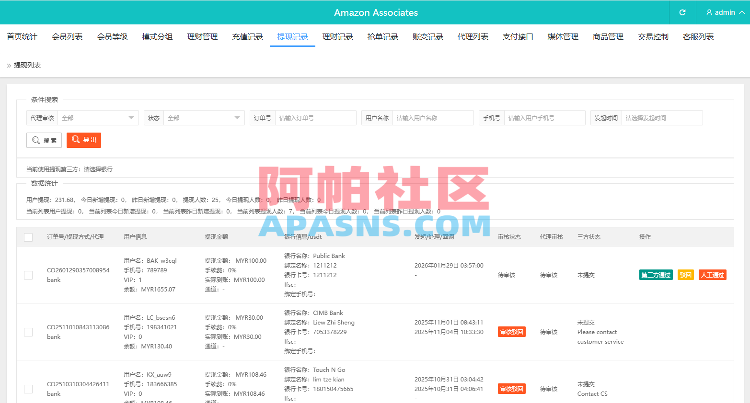Click the 提现列表 breadcrumb text

click(x=27, y=65)
